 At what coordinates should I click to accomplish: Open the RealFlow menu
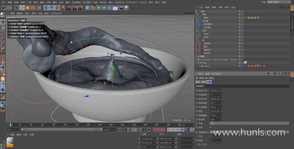(x=119, y=2)
